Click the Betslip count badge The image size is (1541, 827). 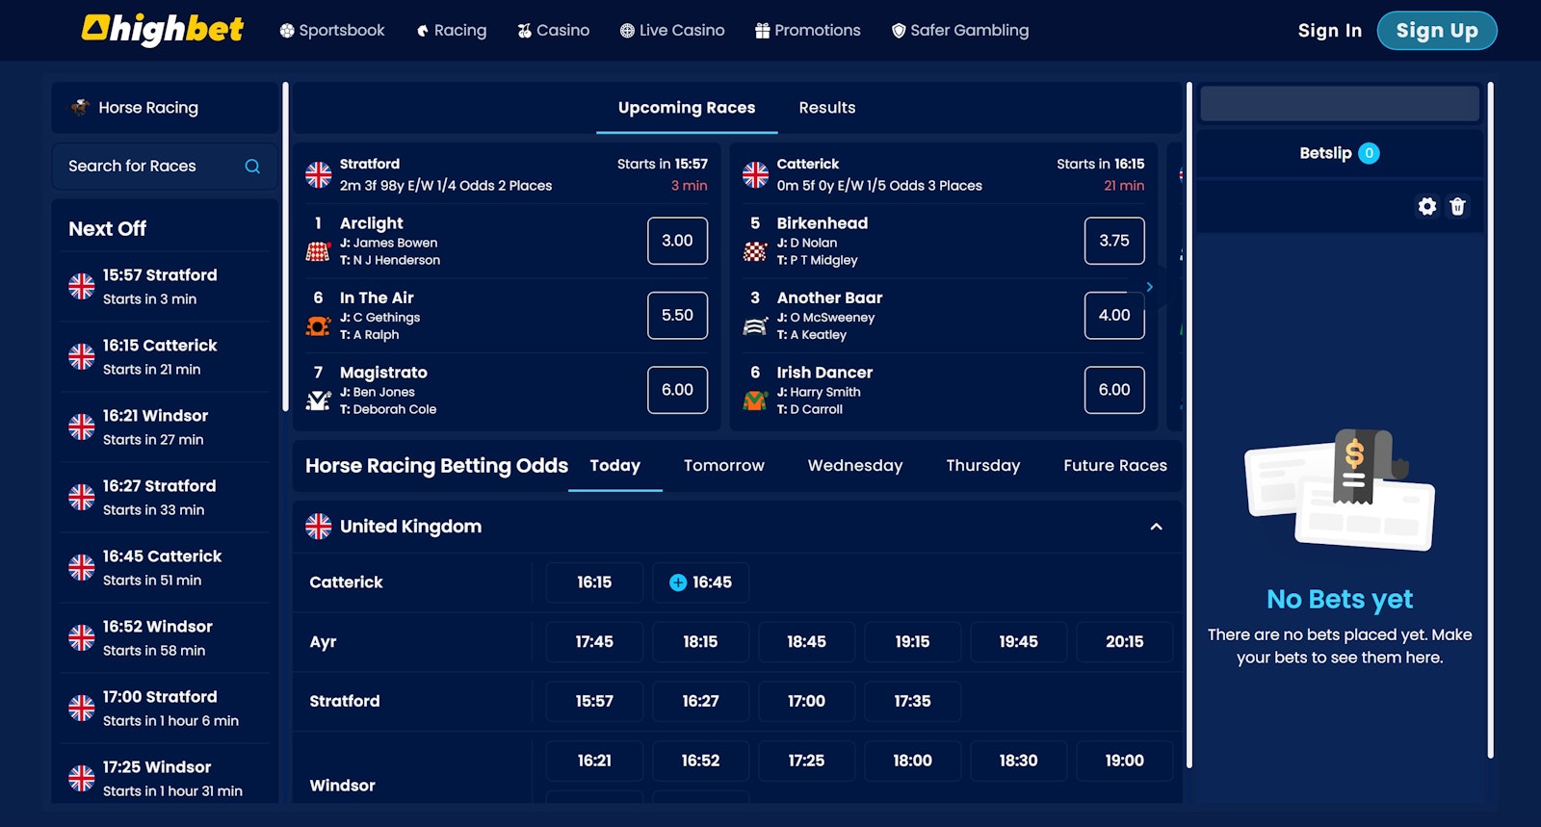point(1369,153)
